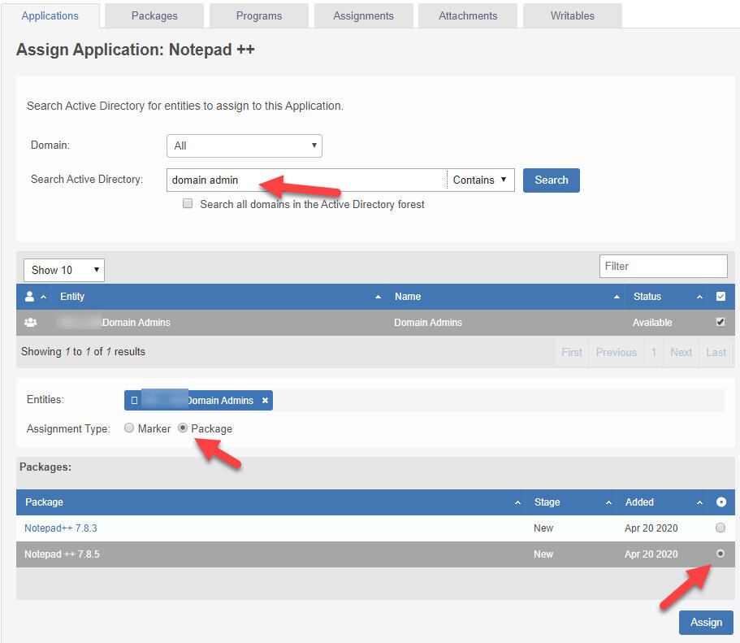Select the Notepad ++ 7.8.5 radio button
This screenshot has height=643, width=740.
coord(721,554)
